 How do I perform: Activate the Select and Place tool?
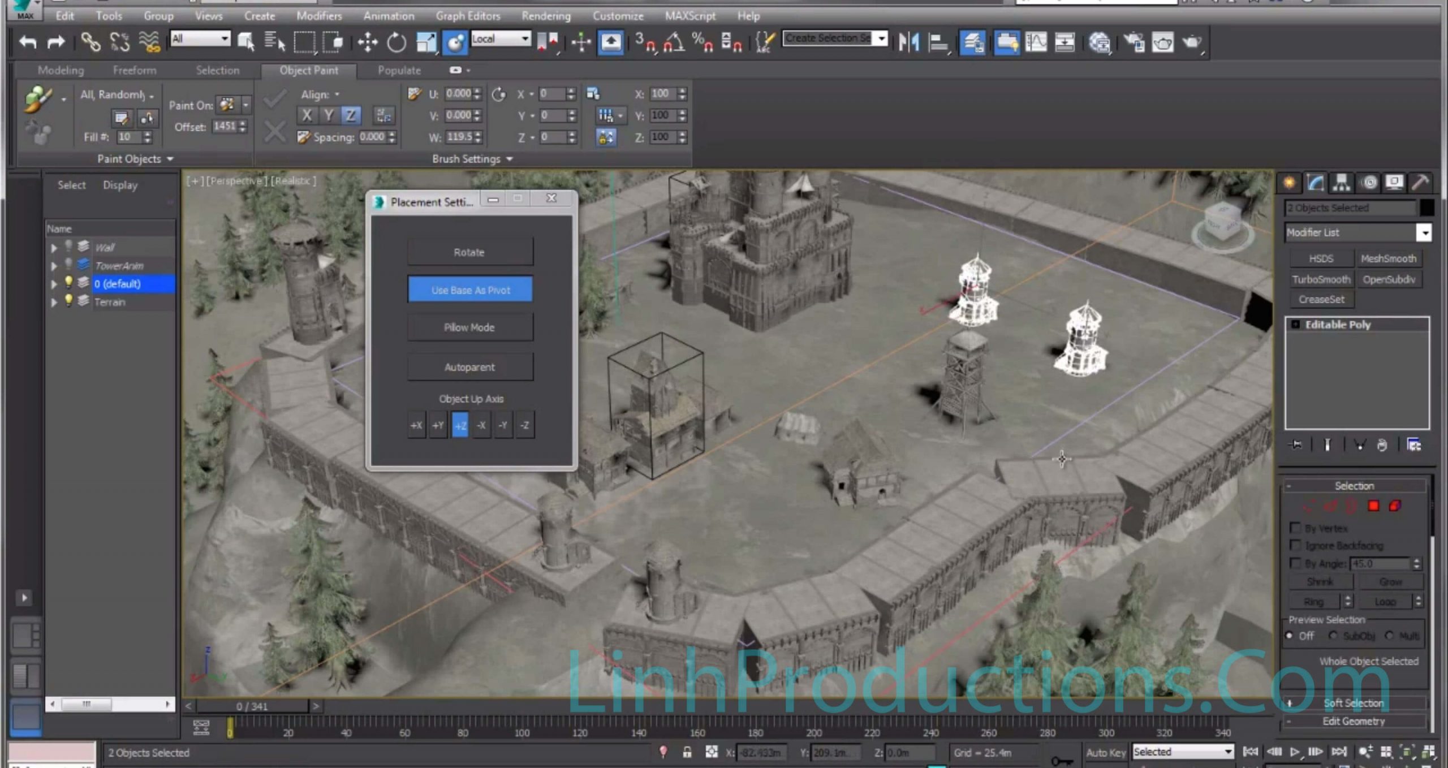pos(455,42)
